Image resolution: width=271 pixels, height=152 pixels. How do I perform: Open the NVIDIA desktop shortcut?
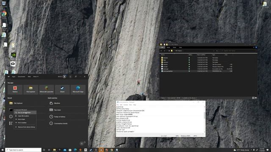(x=13, y=55)
